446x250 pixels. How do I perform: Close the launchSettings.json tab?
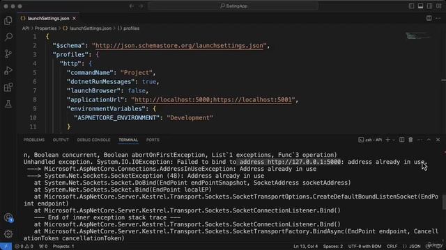tap(75, 18)
